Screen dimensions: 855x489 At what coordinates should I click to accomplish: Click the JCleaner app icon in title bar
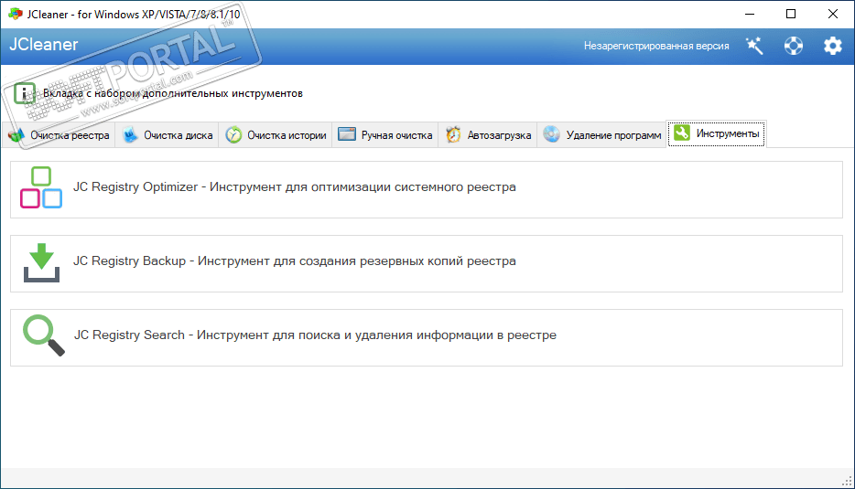pyautogui.click(x=16, y=14)
